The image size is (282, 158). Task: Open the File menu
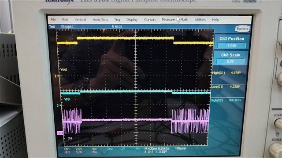pos(53,20)
